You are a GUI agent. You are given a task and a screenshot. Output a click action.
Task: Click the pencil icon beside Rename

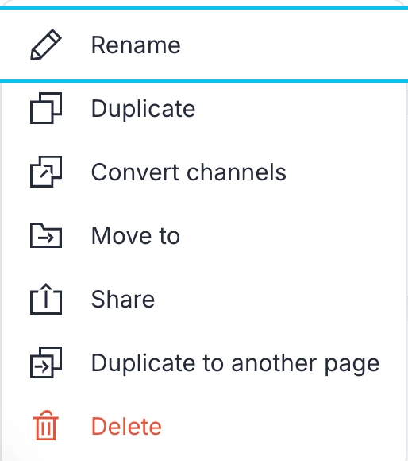click(46, 45)
